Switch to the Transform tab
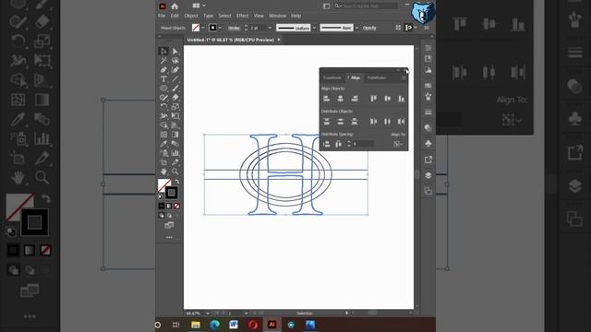The height and width of the screenshot is (332, 591). tap(332, 77)
